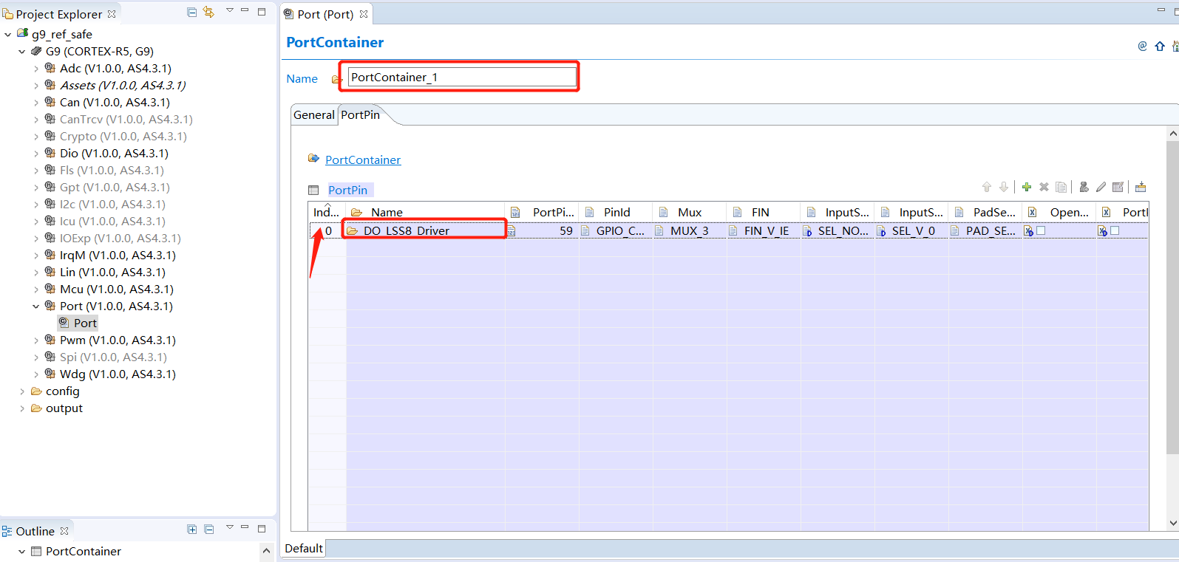Collapse the Port (V1.0.0, AS4.3.1) module
The width and height of the screenshot is (1179, 562).
36,306
